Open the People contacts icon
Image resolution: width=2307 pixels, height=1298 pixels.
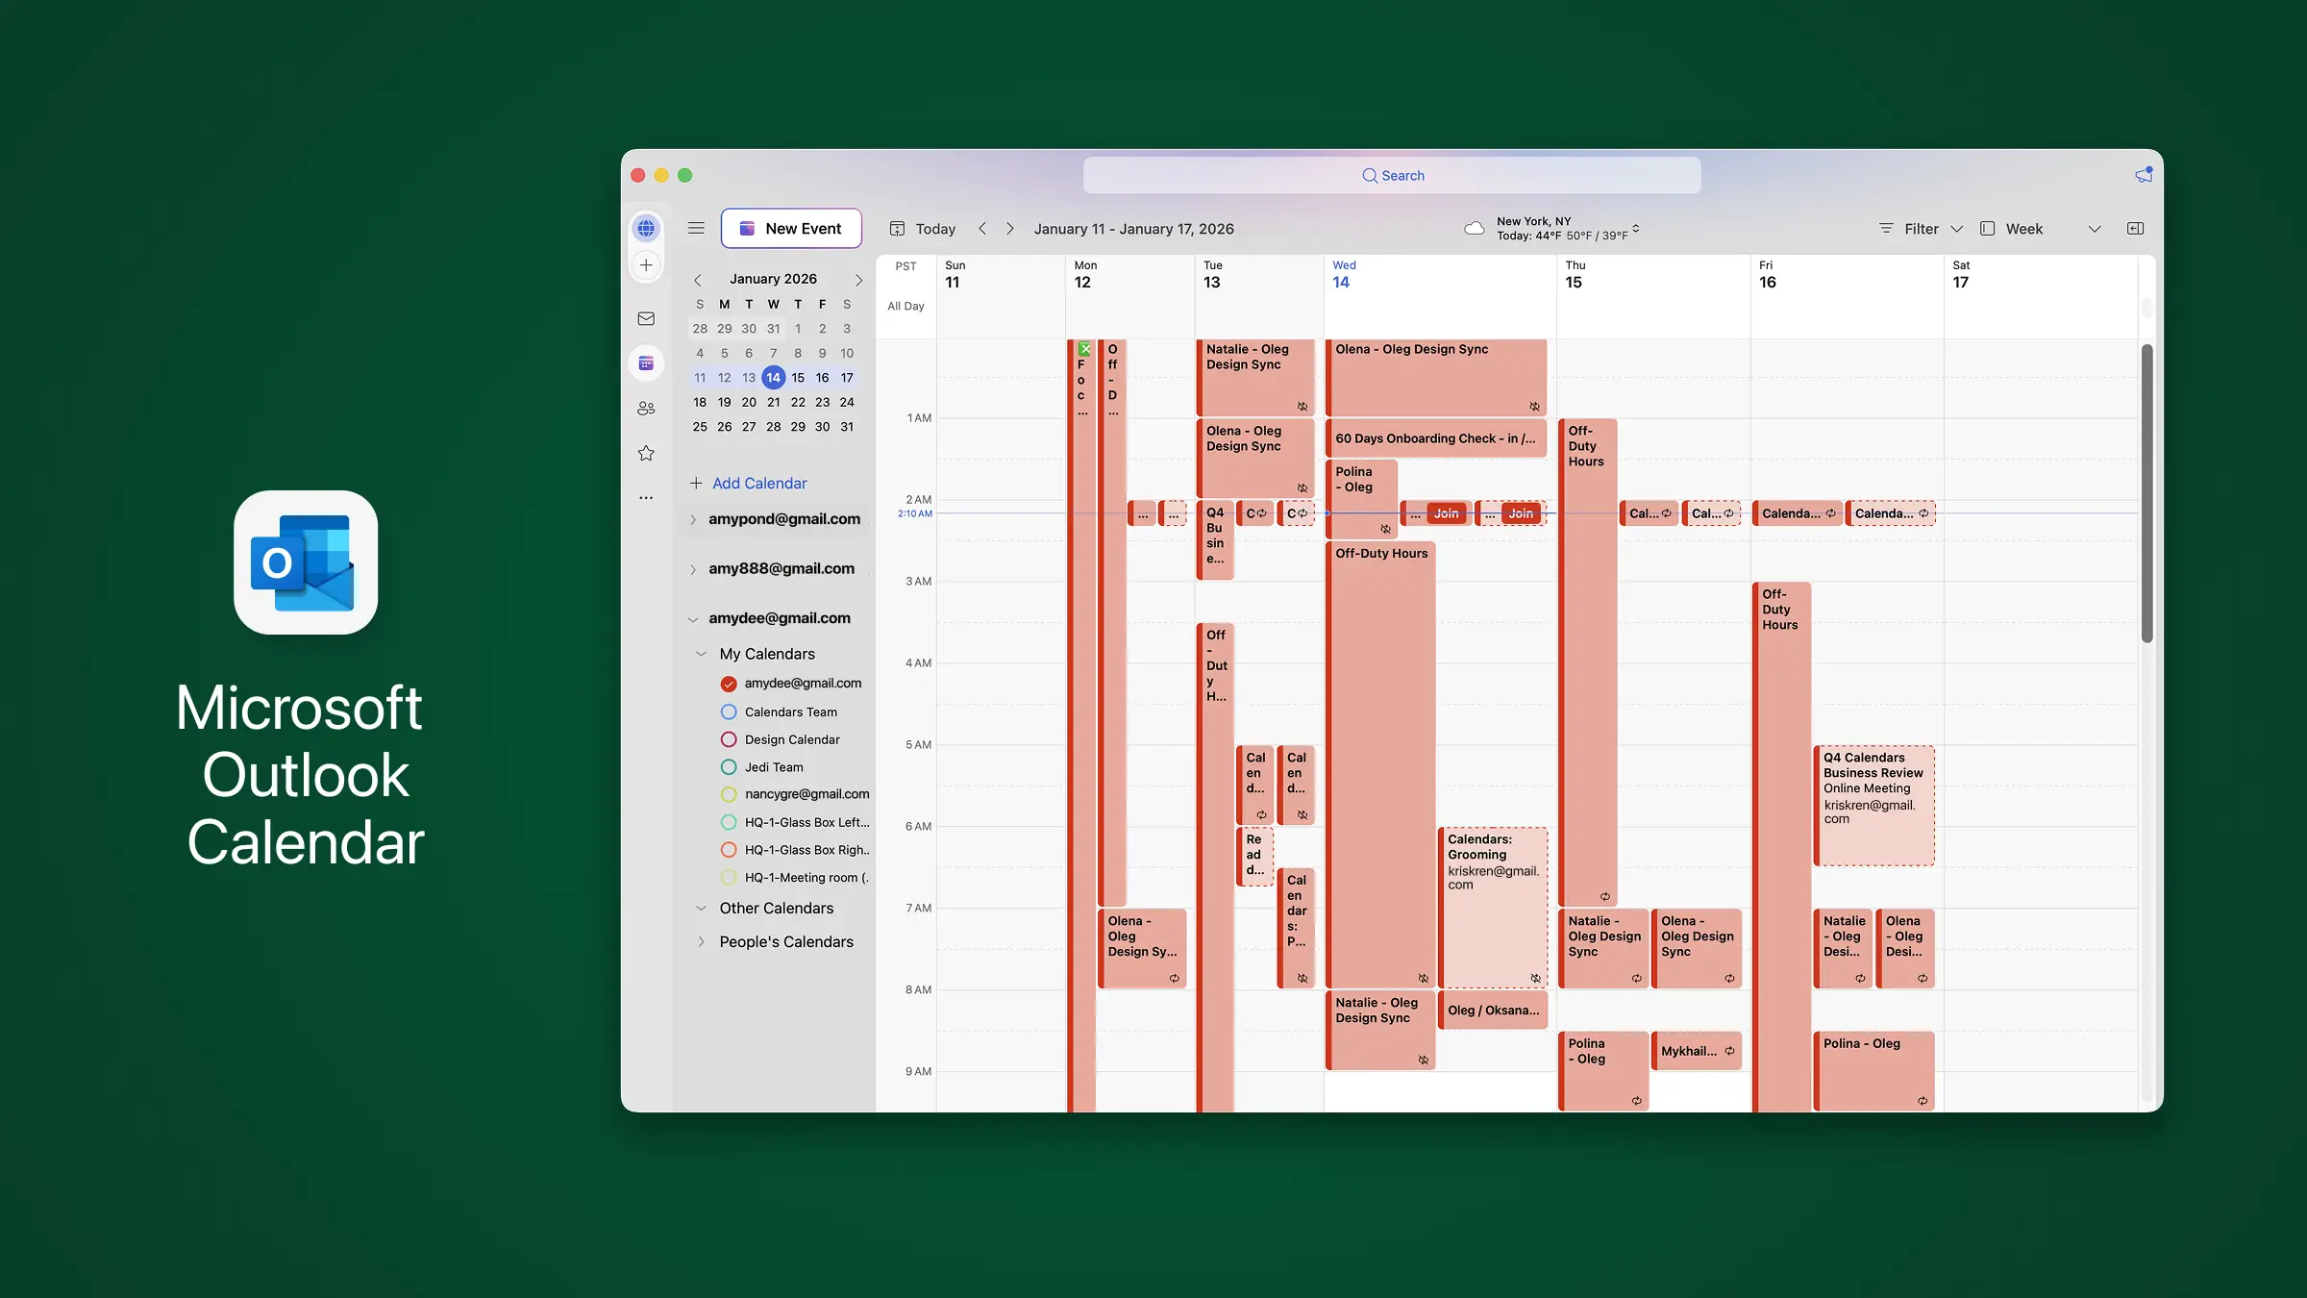(646, 409)
